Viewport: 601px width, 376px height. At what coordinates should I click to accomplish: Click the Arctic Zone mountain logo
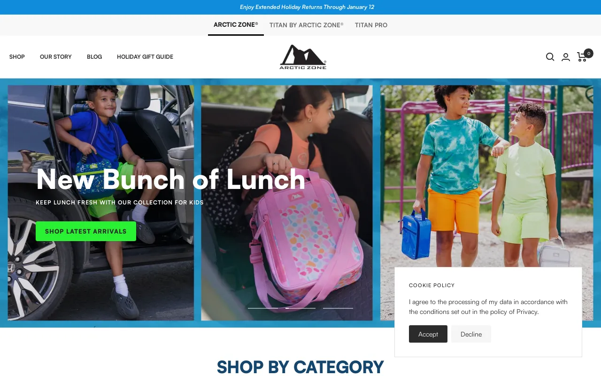coord(303,57)
